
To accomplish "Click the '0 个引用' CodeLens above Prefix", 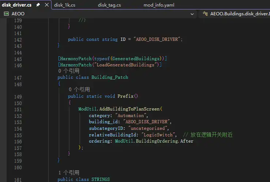I will point(79,89).
